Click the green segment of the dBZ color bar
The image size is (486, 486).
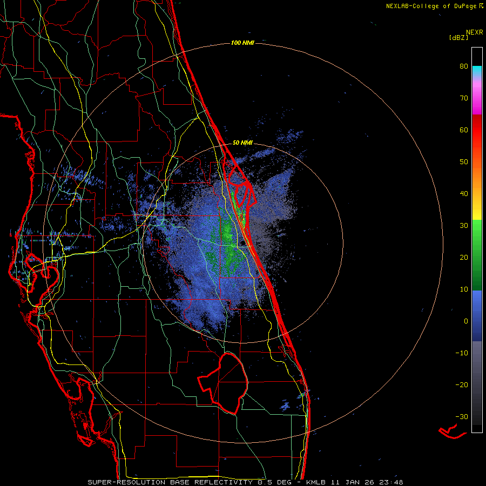477,255
